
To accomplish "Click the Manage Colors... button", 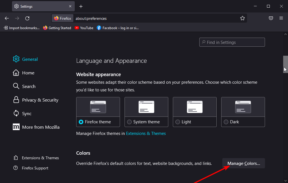I will point(244,163).
